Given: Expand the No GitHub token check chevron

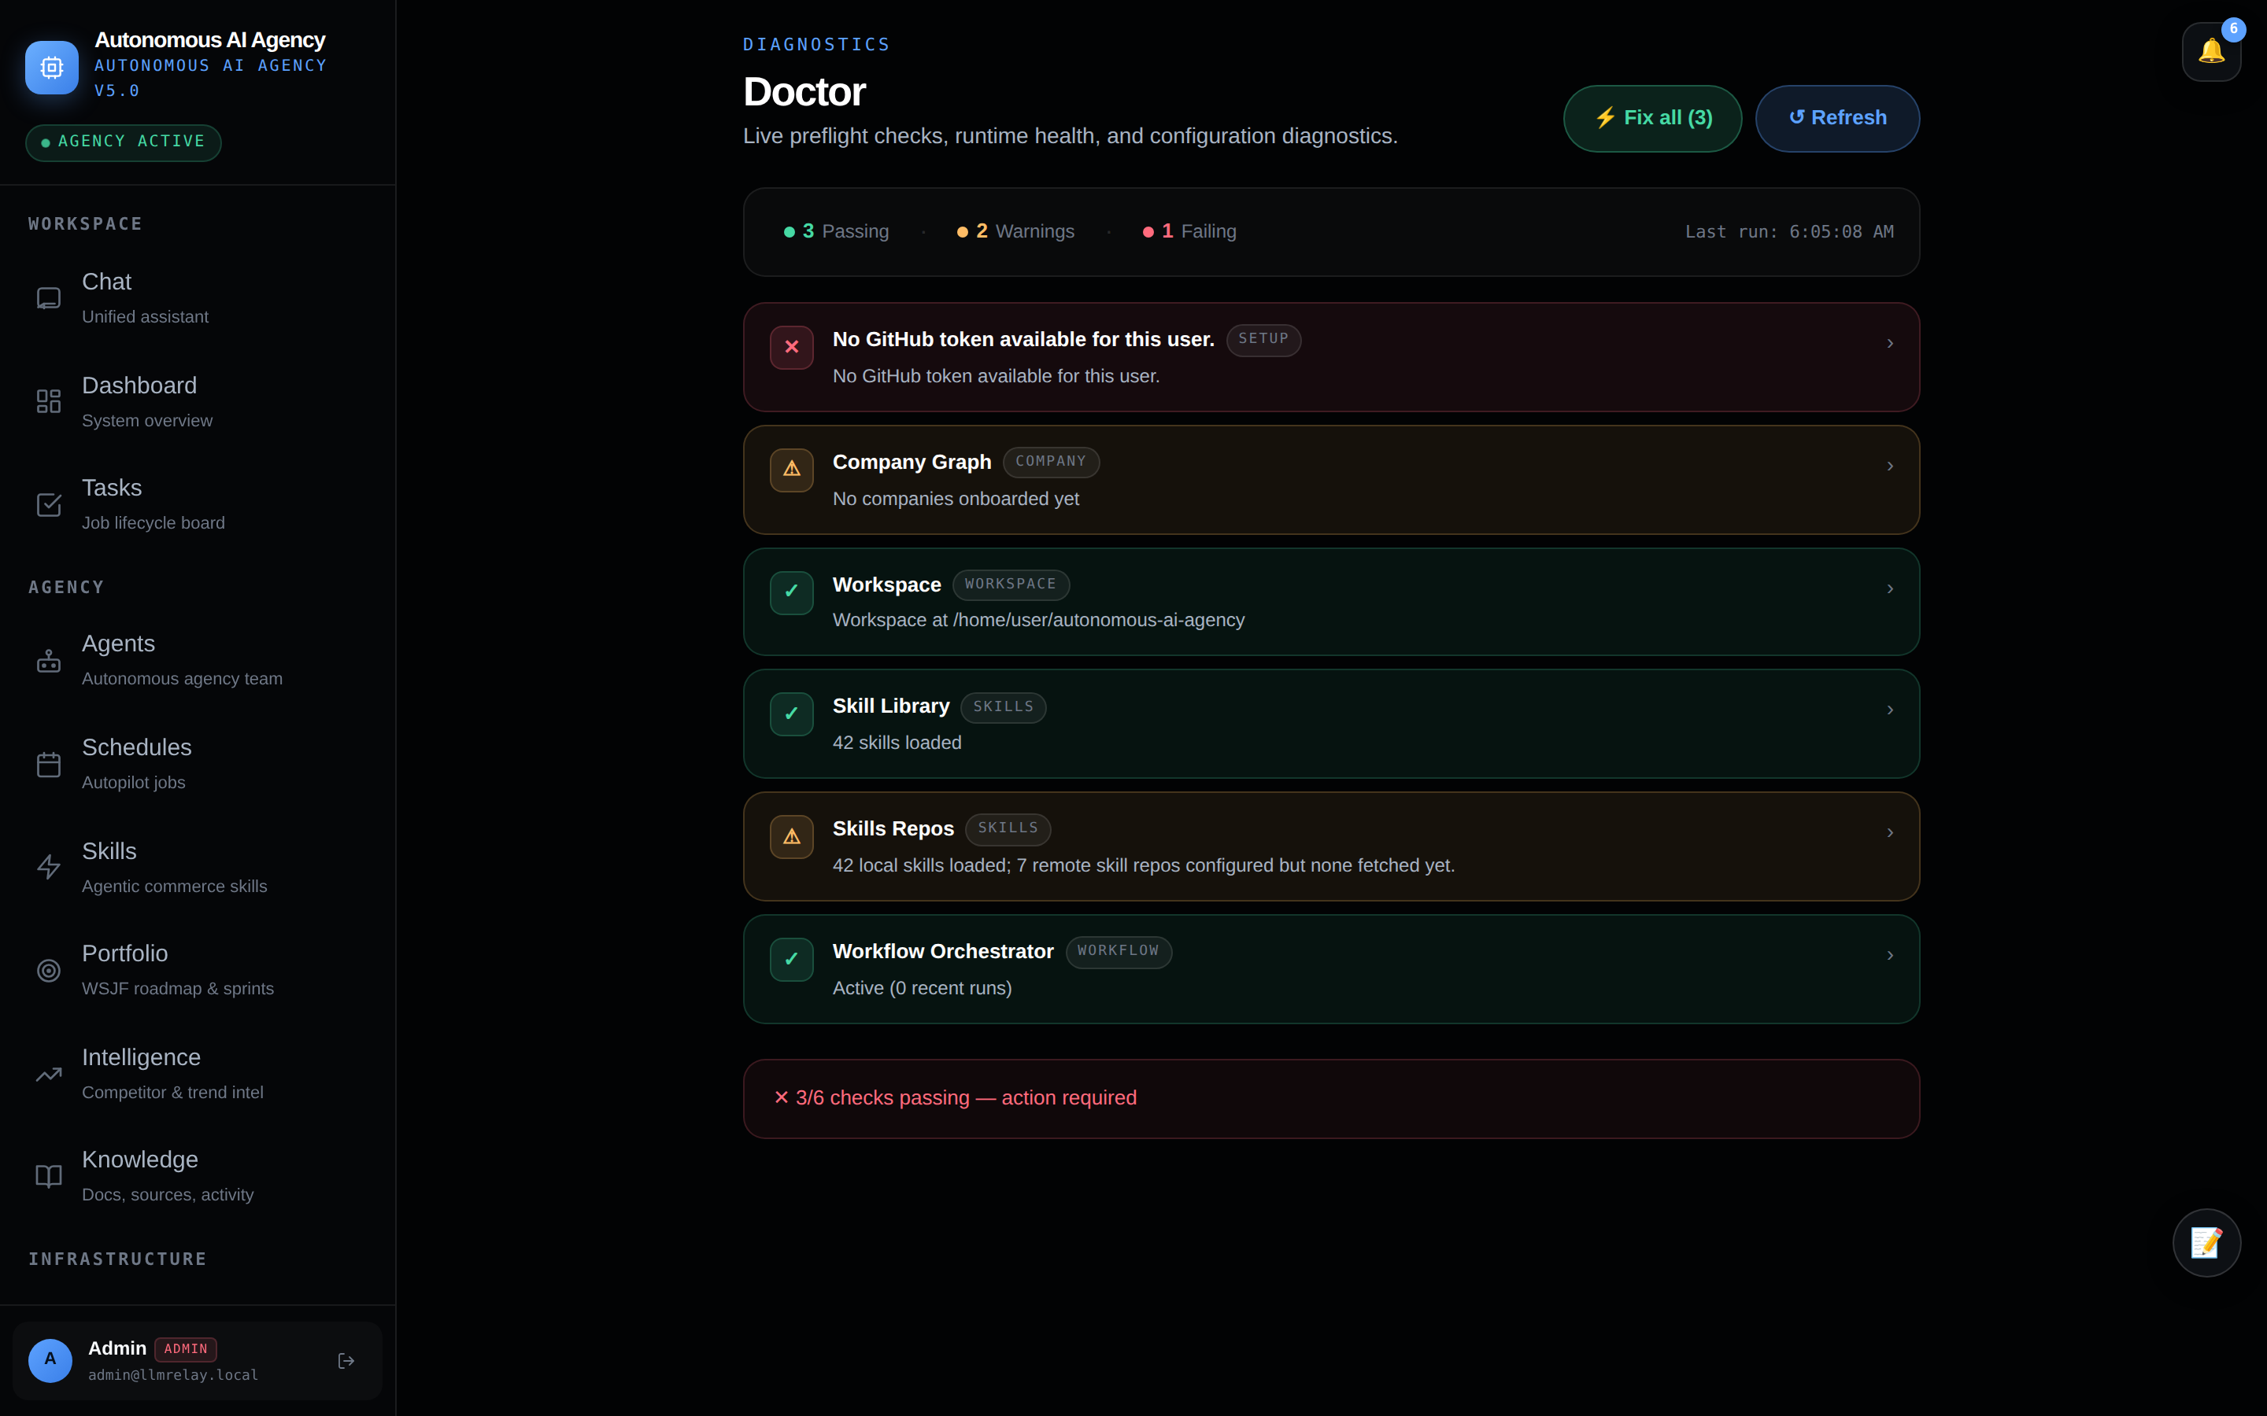Looking at the screenshot, I should (x=1891, y=344).
